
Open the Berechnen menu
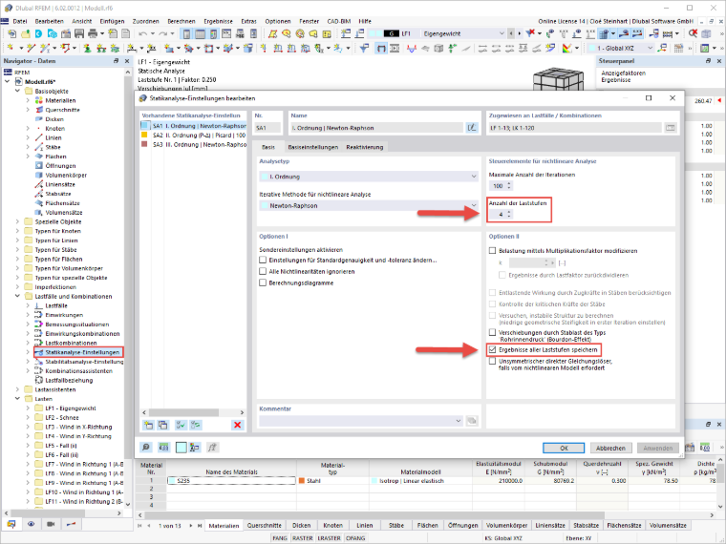click(181, 21)
